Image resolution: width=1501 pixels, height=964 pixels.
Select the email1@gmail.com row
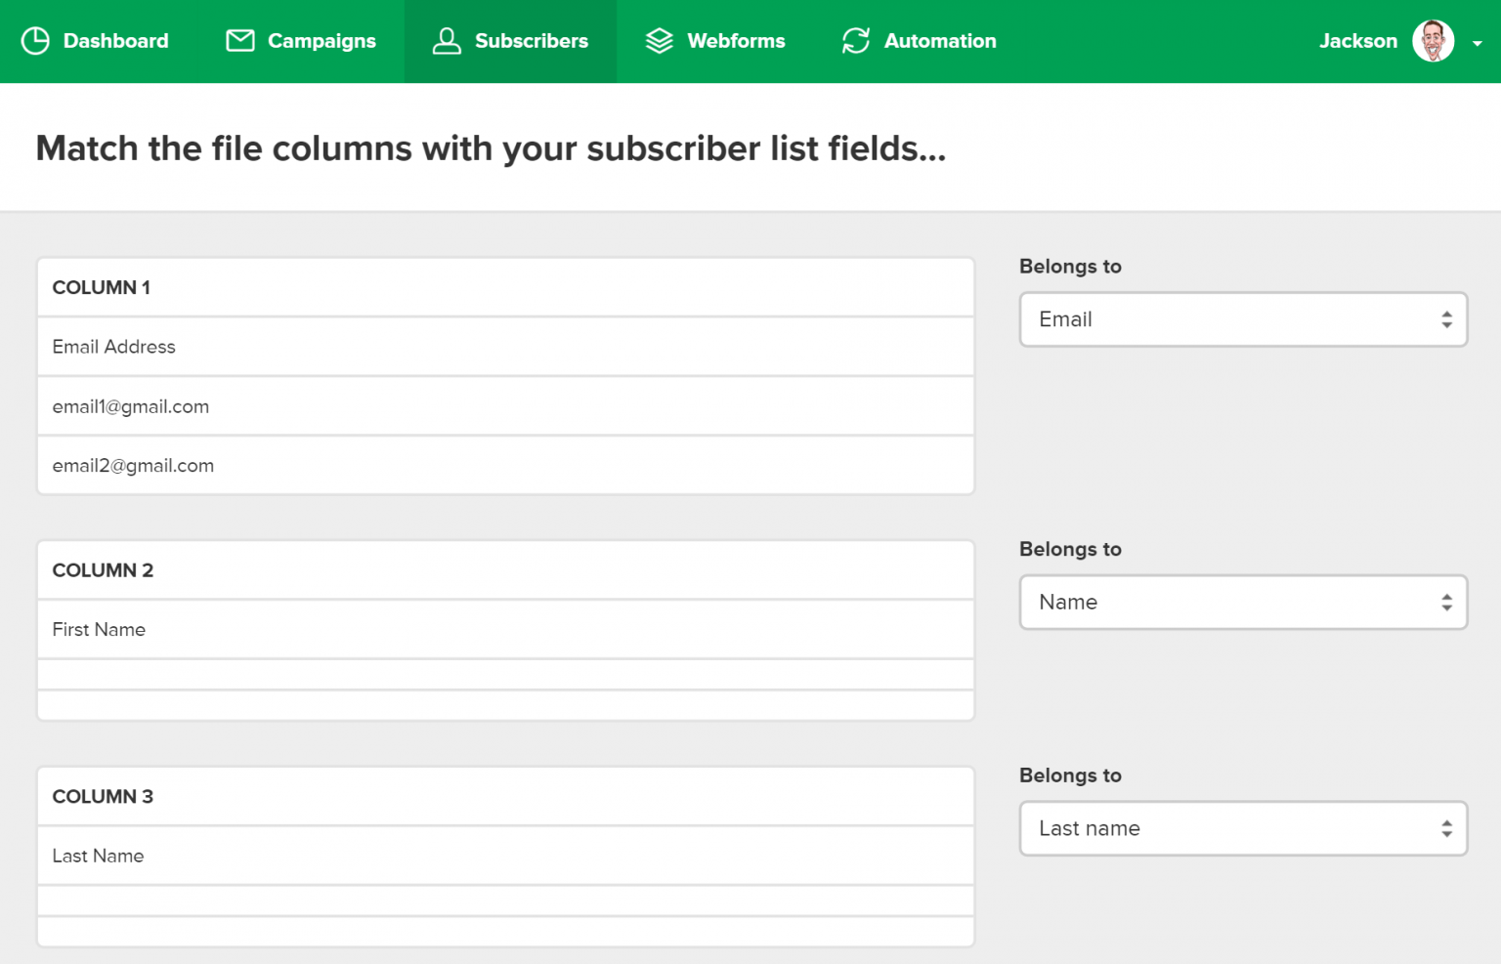tap(505, 406)
